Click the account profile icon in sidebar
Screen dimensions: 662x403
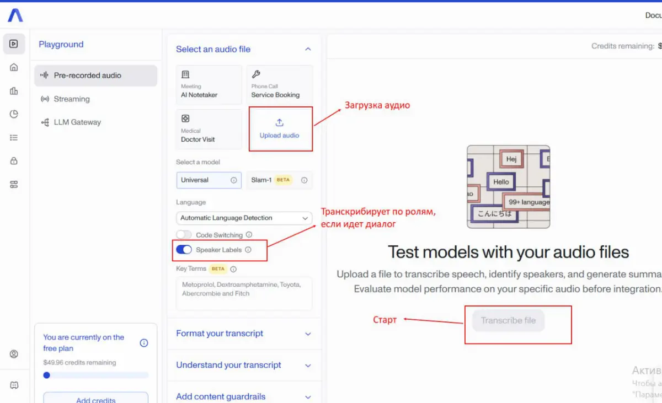[14, 354]
